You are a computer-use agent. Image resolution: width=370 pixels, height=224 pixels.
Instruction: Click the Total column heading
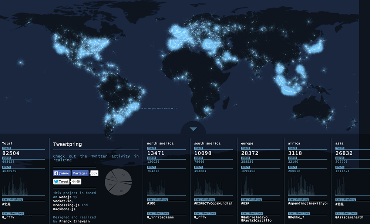7,143
